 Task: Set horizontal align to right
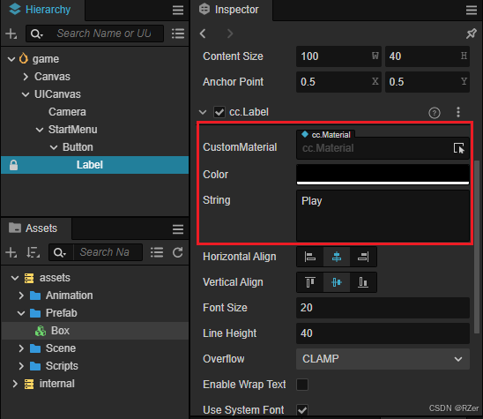[x=363, y=257]
